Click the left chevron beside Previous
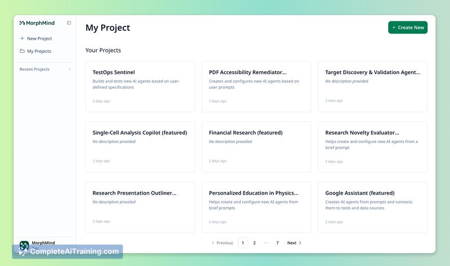The width and height of the screenshot is (450, 266). point(213,243)
